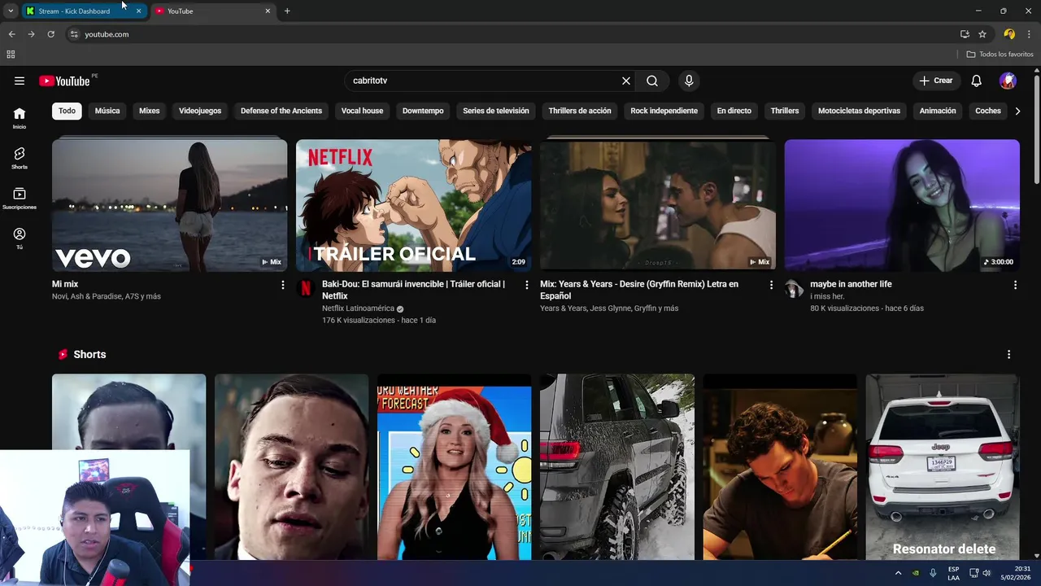Viewport: 1041px width, 586px height.
Task: Clear the search text with the X icon
Action: pyautogui.click(x=626, y=81)
